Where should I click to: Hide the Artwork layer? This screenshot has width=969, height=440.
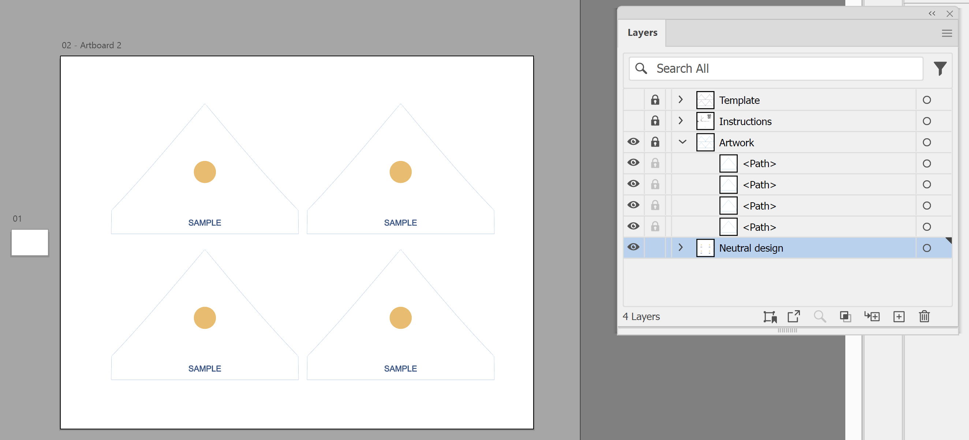point(633,142)
